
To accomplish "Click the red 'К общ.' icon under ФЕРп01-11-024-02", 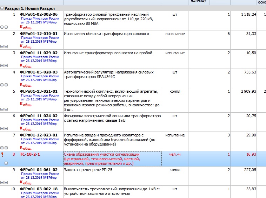I will tap(26, 129).
